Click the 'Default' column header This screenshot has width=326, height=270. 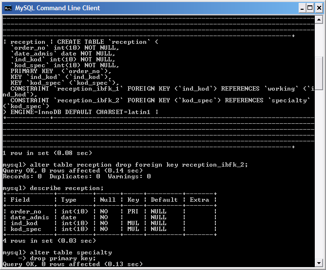(x=164, y=200)
